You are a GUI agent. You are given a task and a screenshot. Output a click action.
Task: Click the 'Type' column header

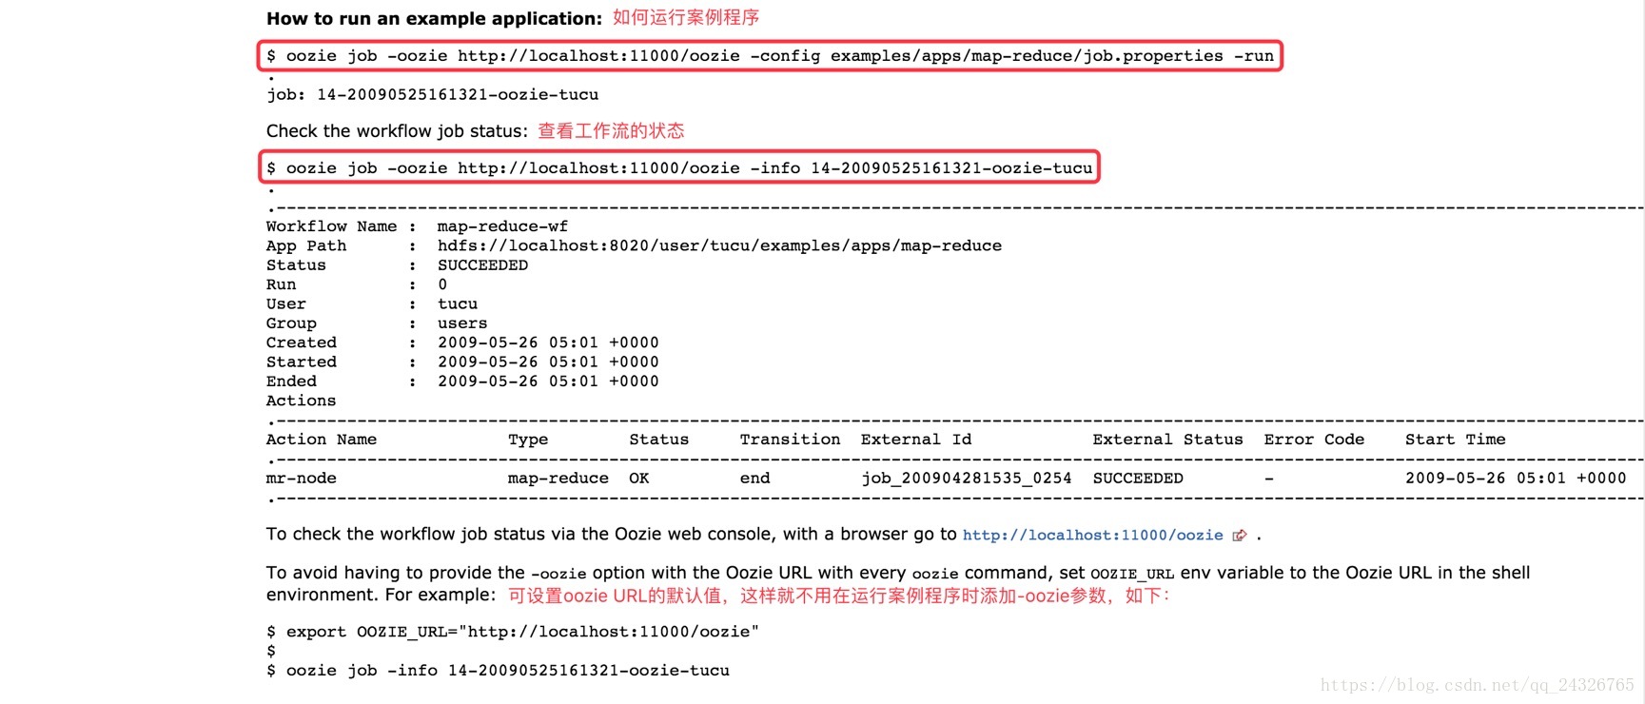click(x=528, y=440)
